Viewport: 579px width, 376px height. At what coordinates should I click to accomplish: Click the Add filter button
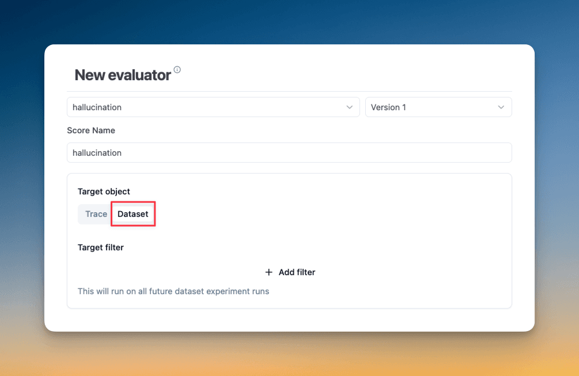coord(289,272)
